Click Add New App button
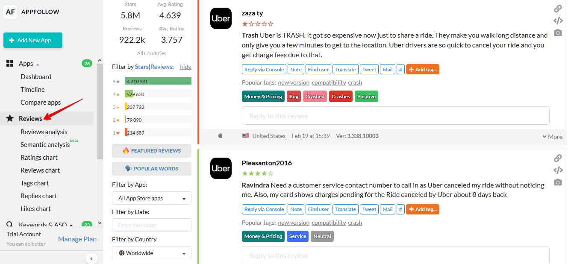The image size is (568, 264). point(33,40)
